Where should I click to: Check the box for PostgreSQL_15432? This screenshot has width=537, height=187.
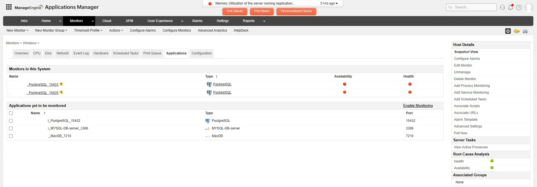click(x=11, y=121)
